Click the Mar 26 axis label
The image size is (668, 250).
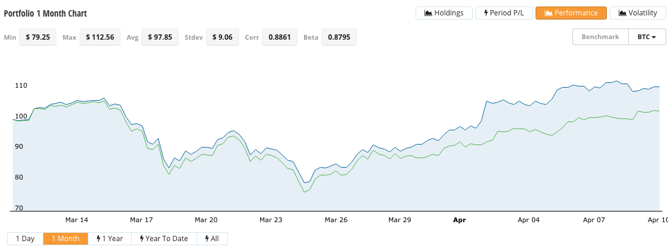tap(335, 220)
